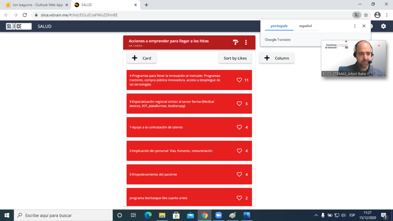Click the Sort by Likes button
Screen dimensions: 393x221
(x=235, y=58)
